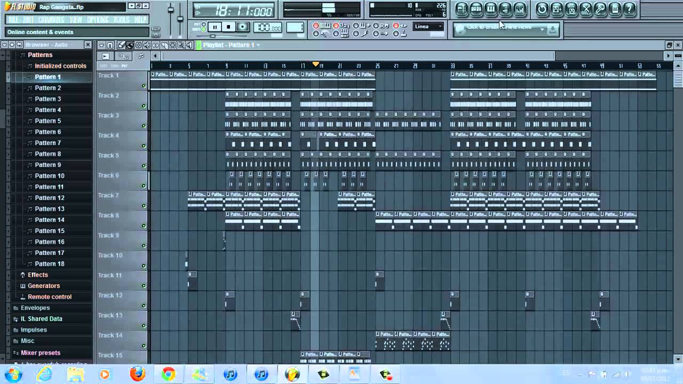
Task: Open the OPTIONS menu
Action: pyautogui.click(x=98, y=20)
